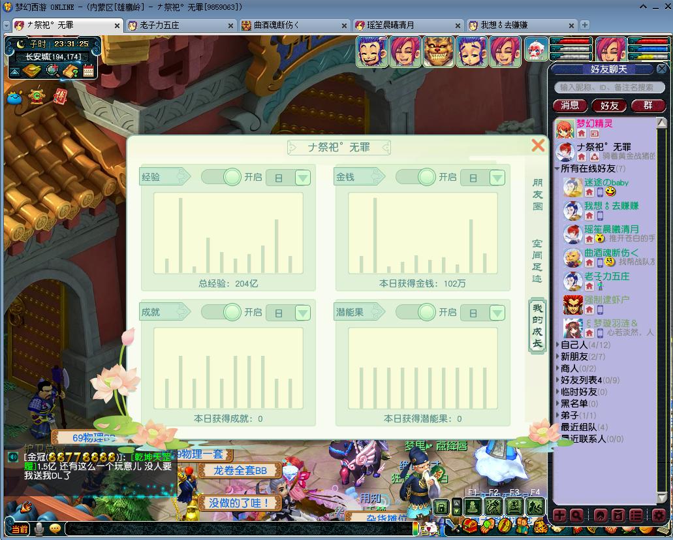This screenshot has height=540, width=673.
Task: Click the tiger-face teammate portrait at top
Action: pos(438,52)
